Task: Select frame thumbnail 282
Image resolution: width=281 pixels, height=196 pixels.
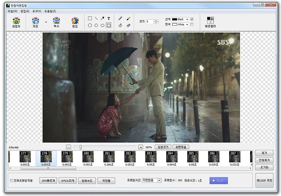Action: pyautogui.click(x=130, y=157)
